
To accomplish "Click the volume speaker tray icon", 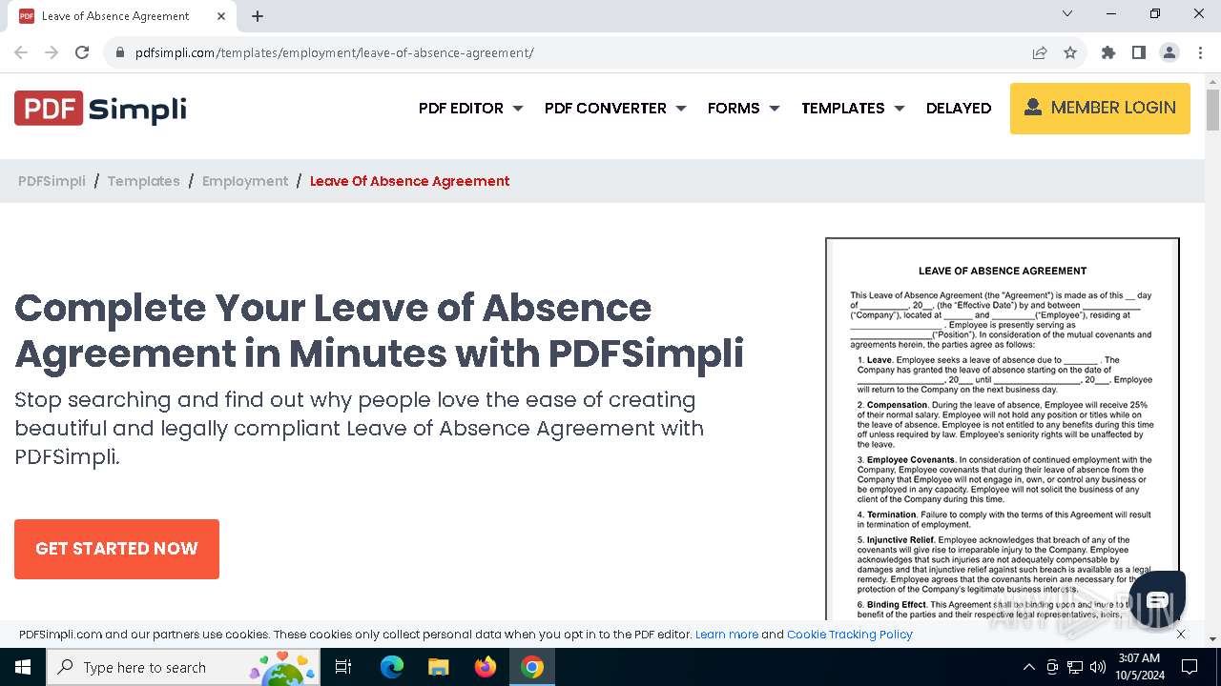I will pos(1098,667).
